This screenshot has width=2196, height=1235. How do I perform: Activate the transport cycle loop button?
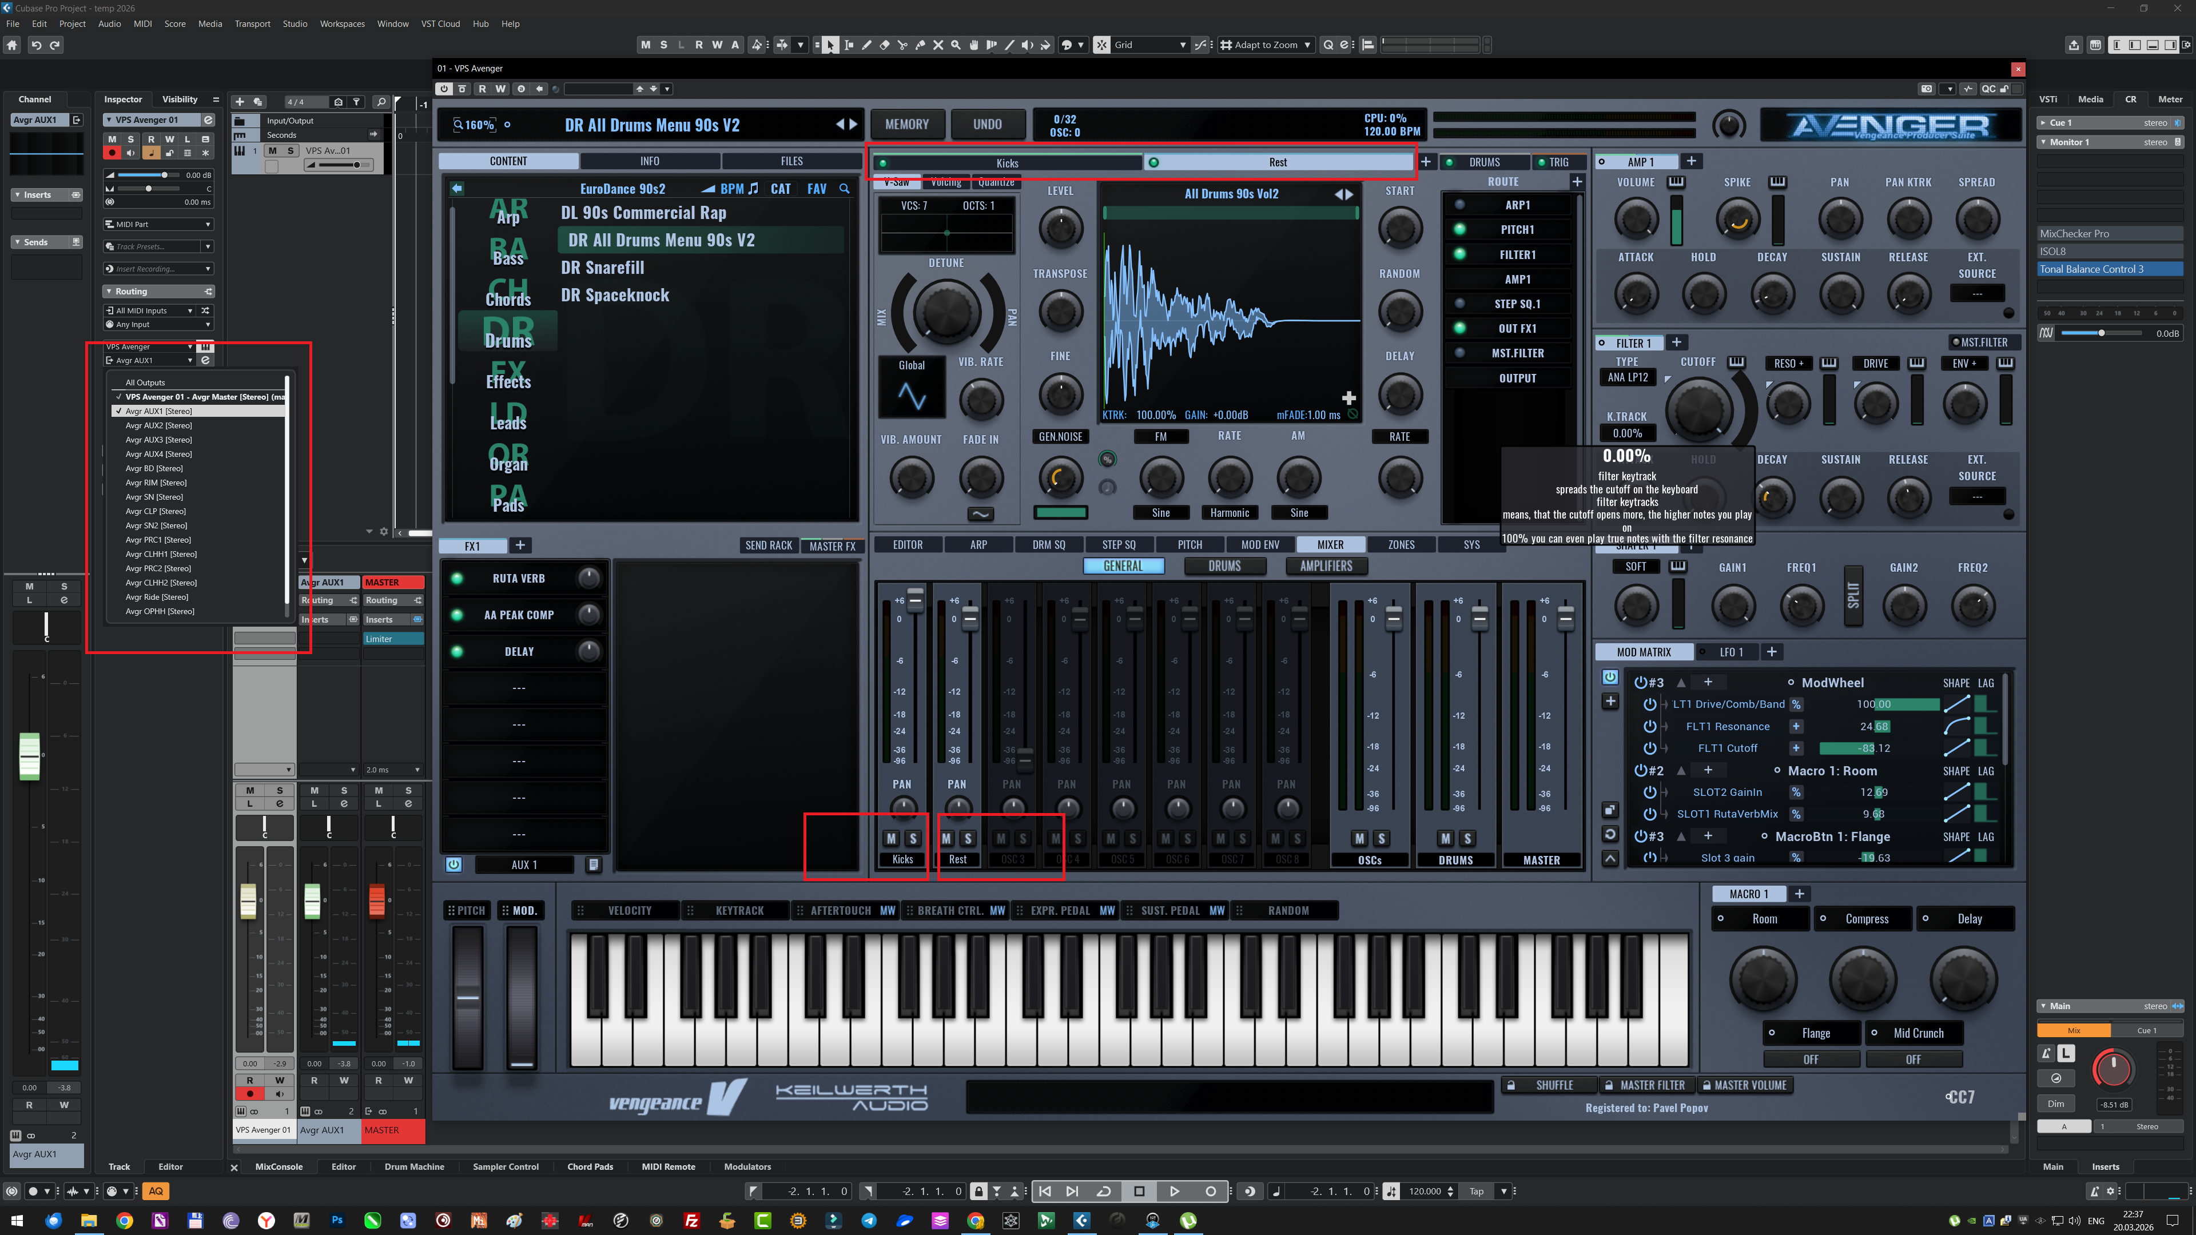1104,1190
